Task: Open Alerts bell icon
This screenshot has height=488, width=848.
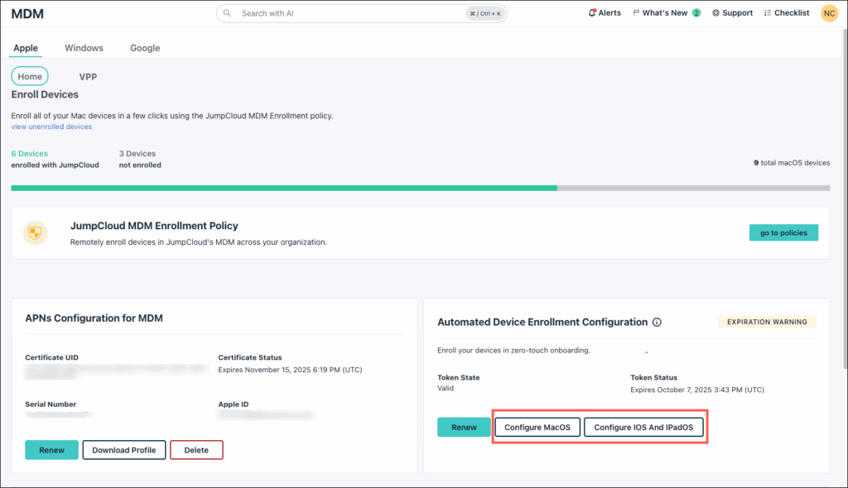Action: (591, 12)
